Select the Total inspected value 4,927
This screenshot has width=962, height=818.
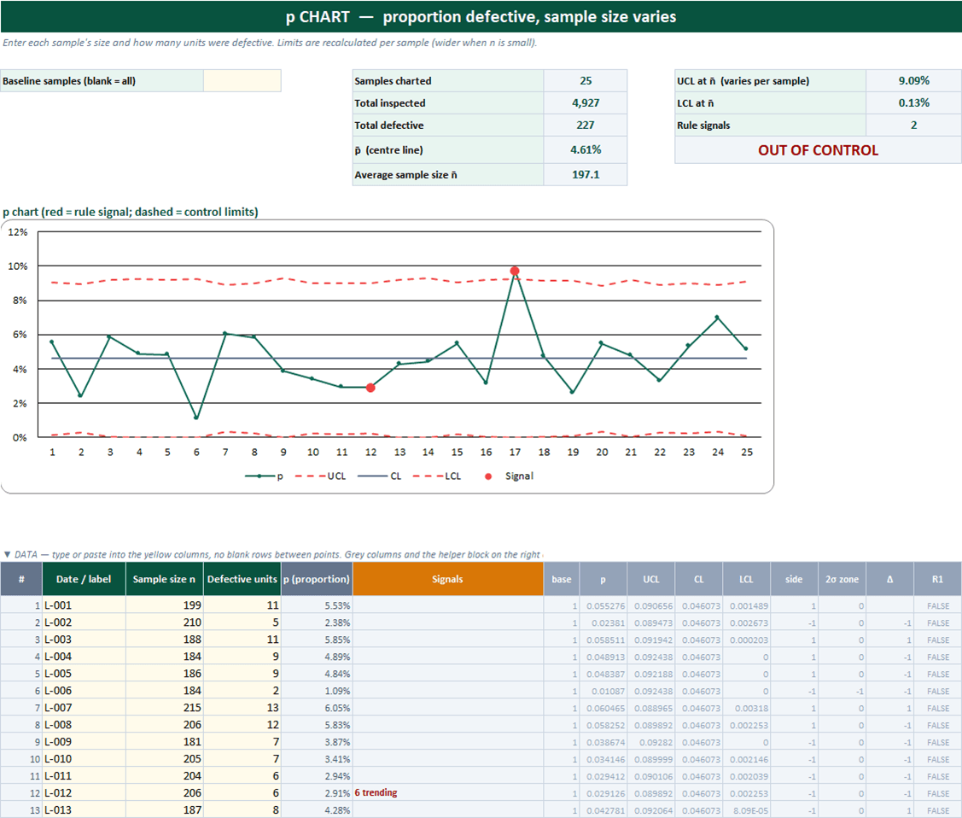586,103
